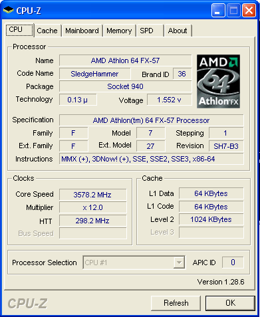Viewport: 260px width, 317px height.
Task: Click the Refresh button
Action: click(176, 303)
